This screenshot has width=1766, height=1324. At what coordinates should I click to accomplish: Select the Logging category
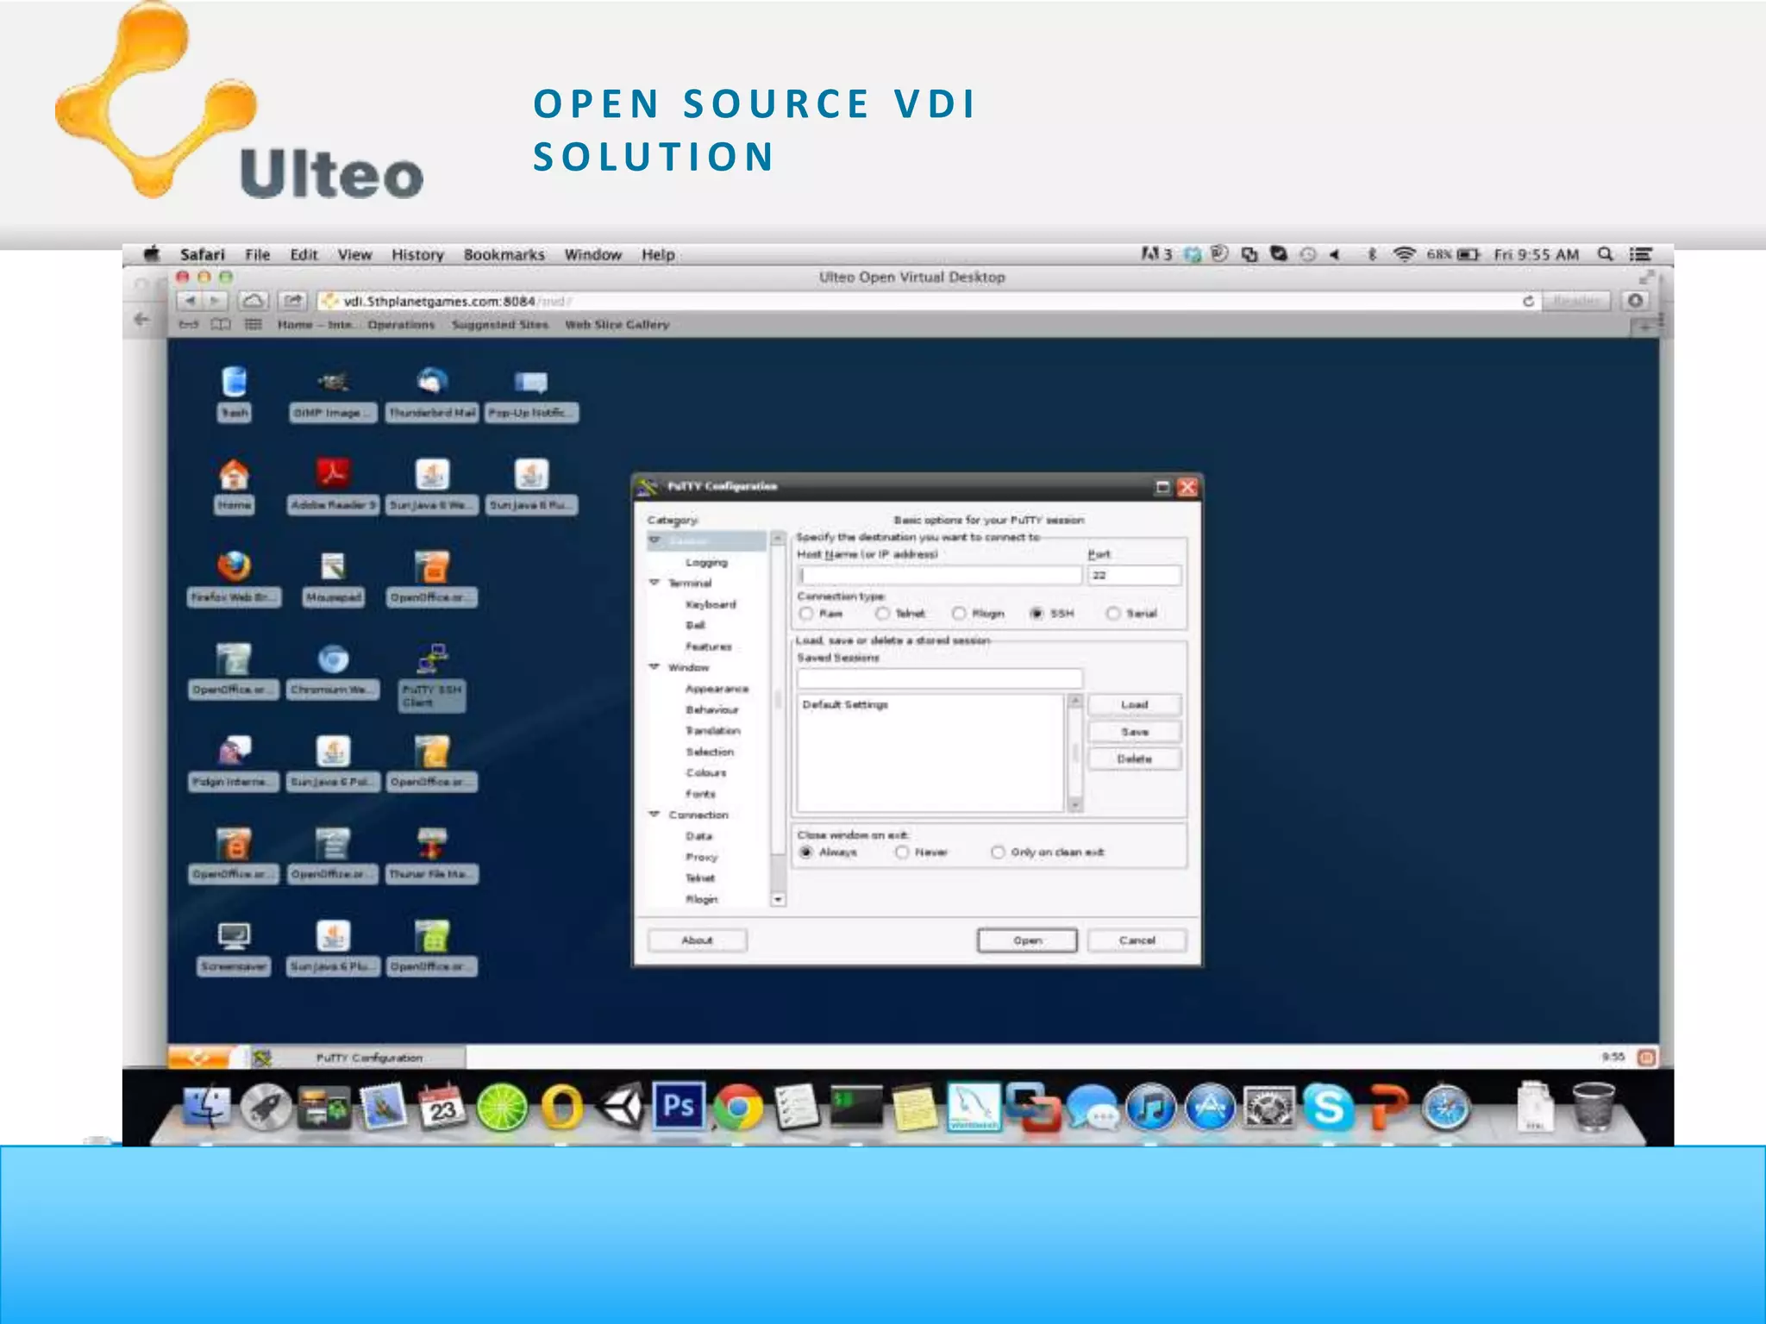tap(706, 562)
